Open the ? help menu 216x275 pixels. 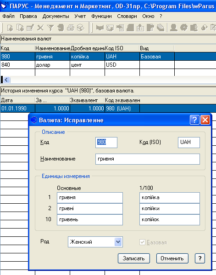click(x=161, y=16)
